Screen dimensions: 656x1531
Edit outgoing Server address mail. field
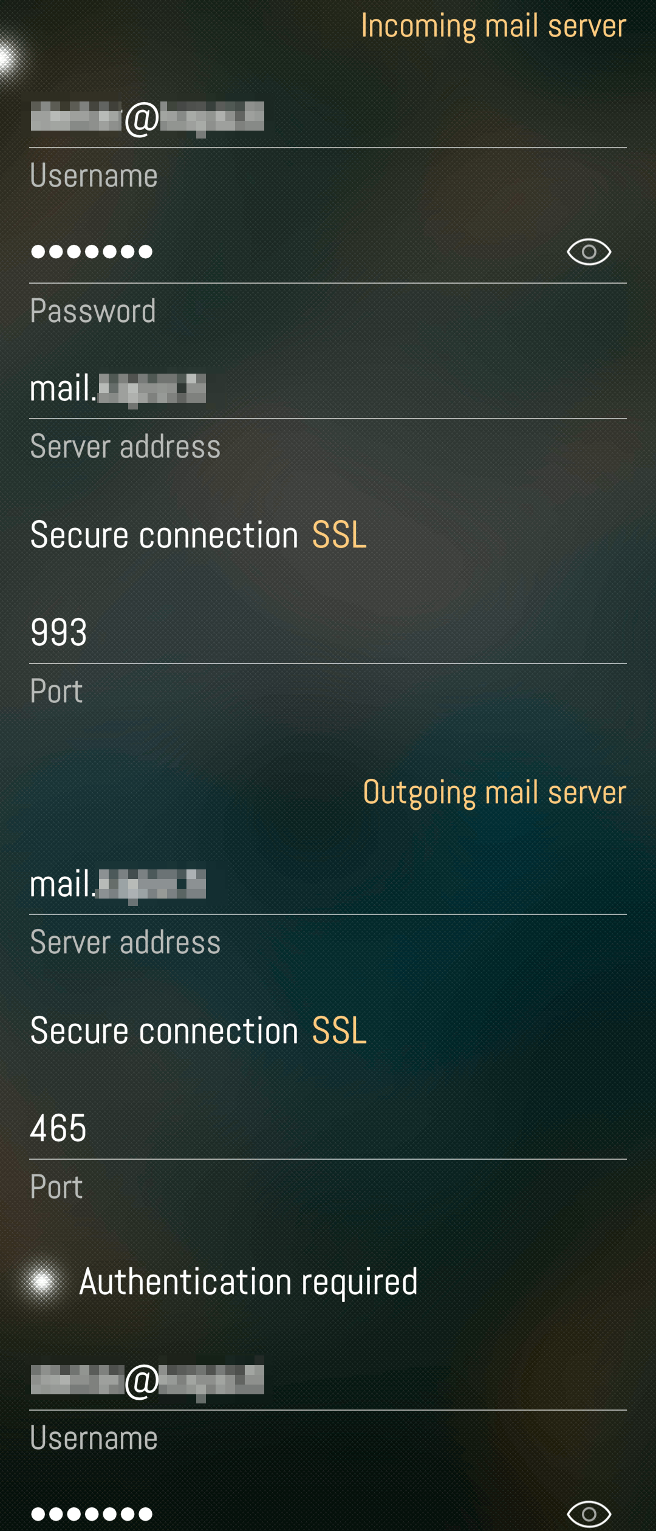[x=328, y=885]
